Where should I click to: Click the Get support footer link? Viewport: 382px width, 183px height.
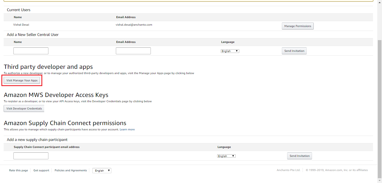point(41,170)
